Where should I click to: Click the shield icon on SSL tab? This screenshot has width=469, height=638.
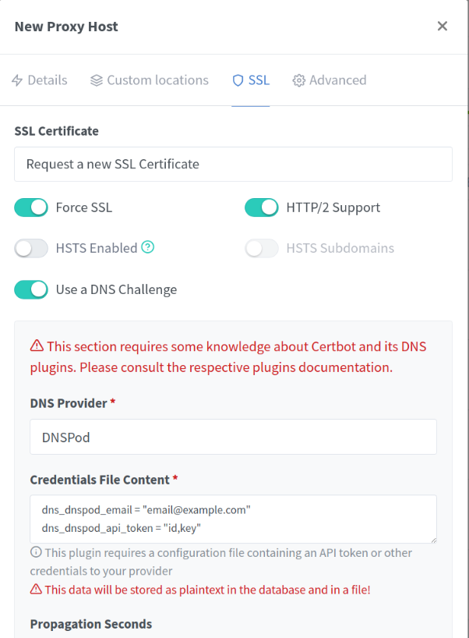point(238,80)
